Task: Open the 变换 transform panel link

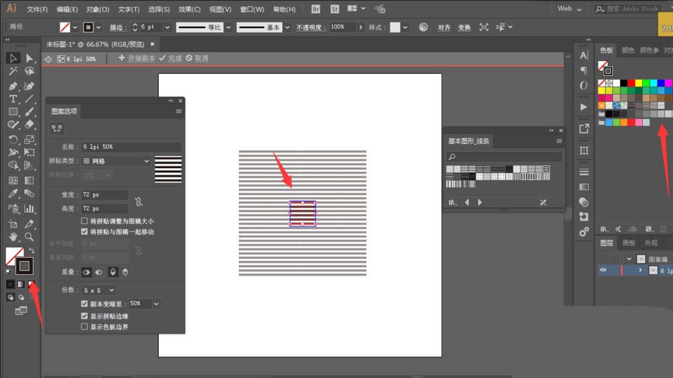Action: (464, 28)
